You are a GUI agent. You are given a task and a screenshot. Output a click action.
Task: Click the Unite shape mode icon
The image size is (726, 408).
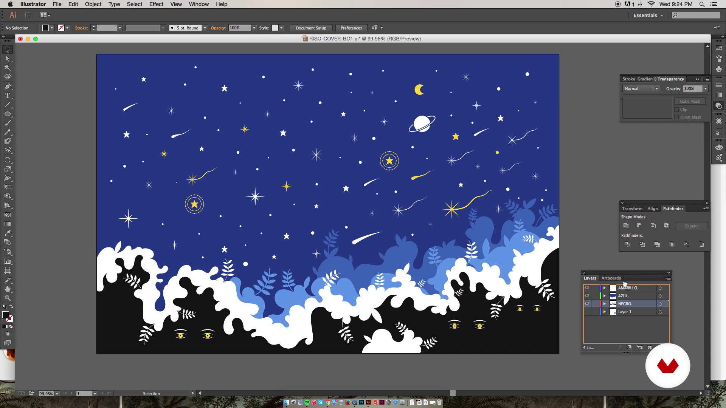click(x=626, y=226)
